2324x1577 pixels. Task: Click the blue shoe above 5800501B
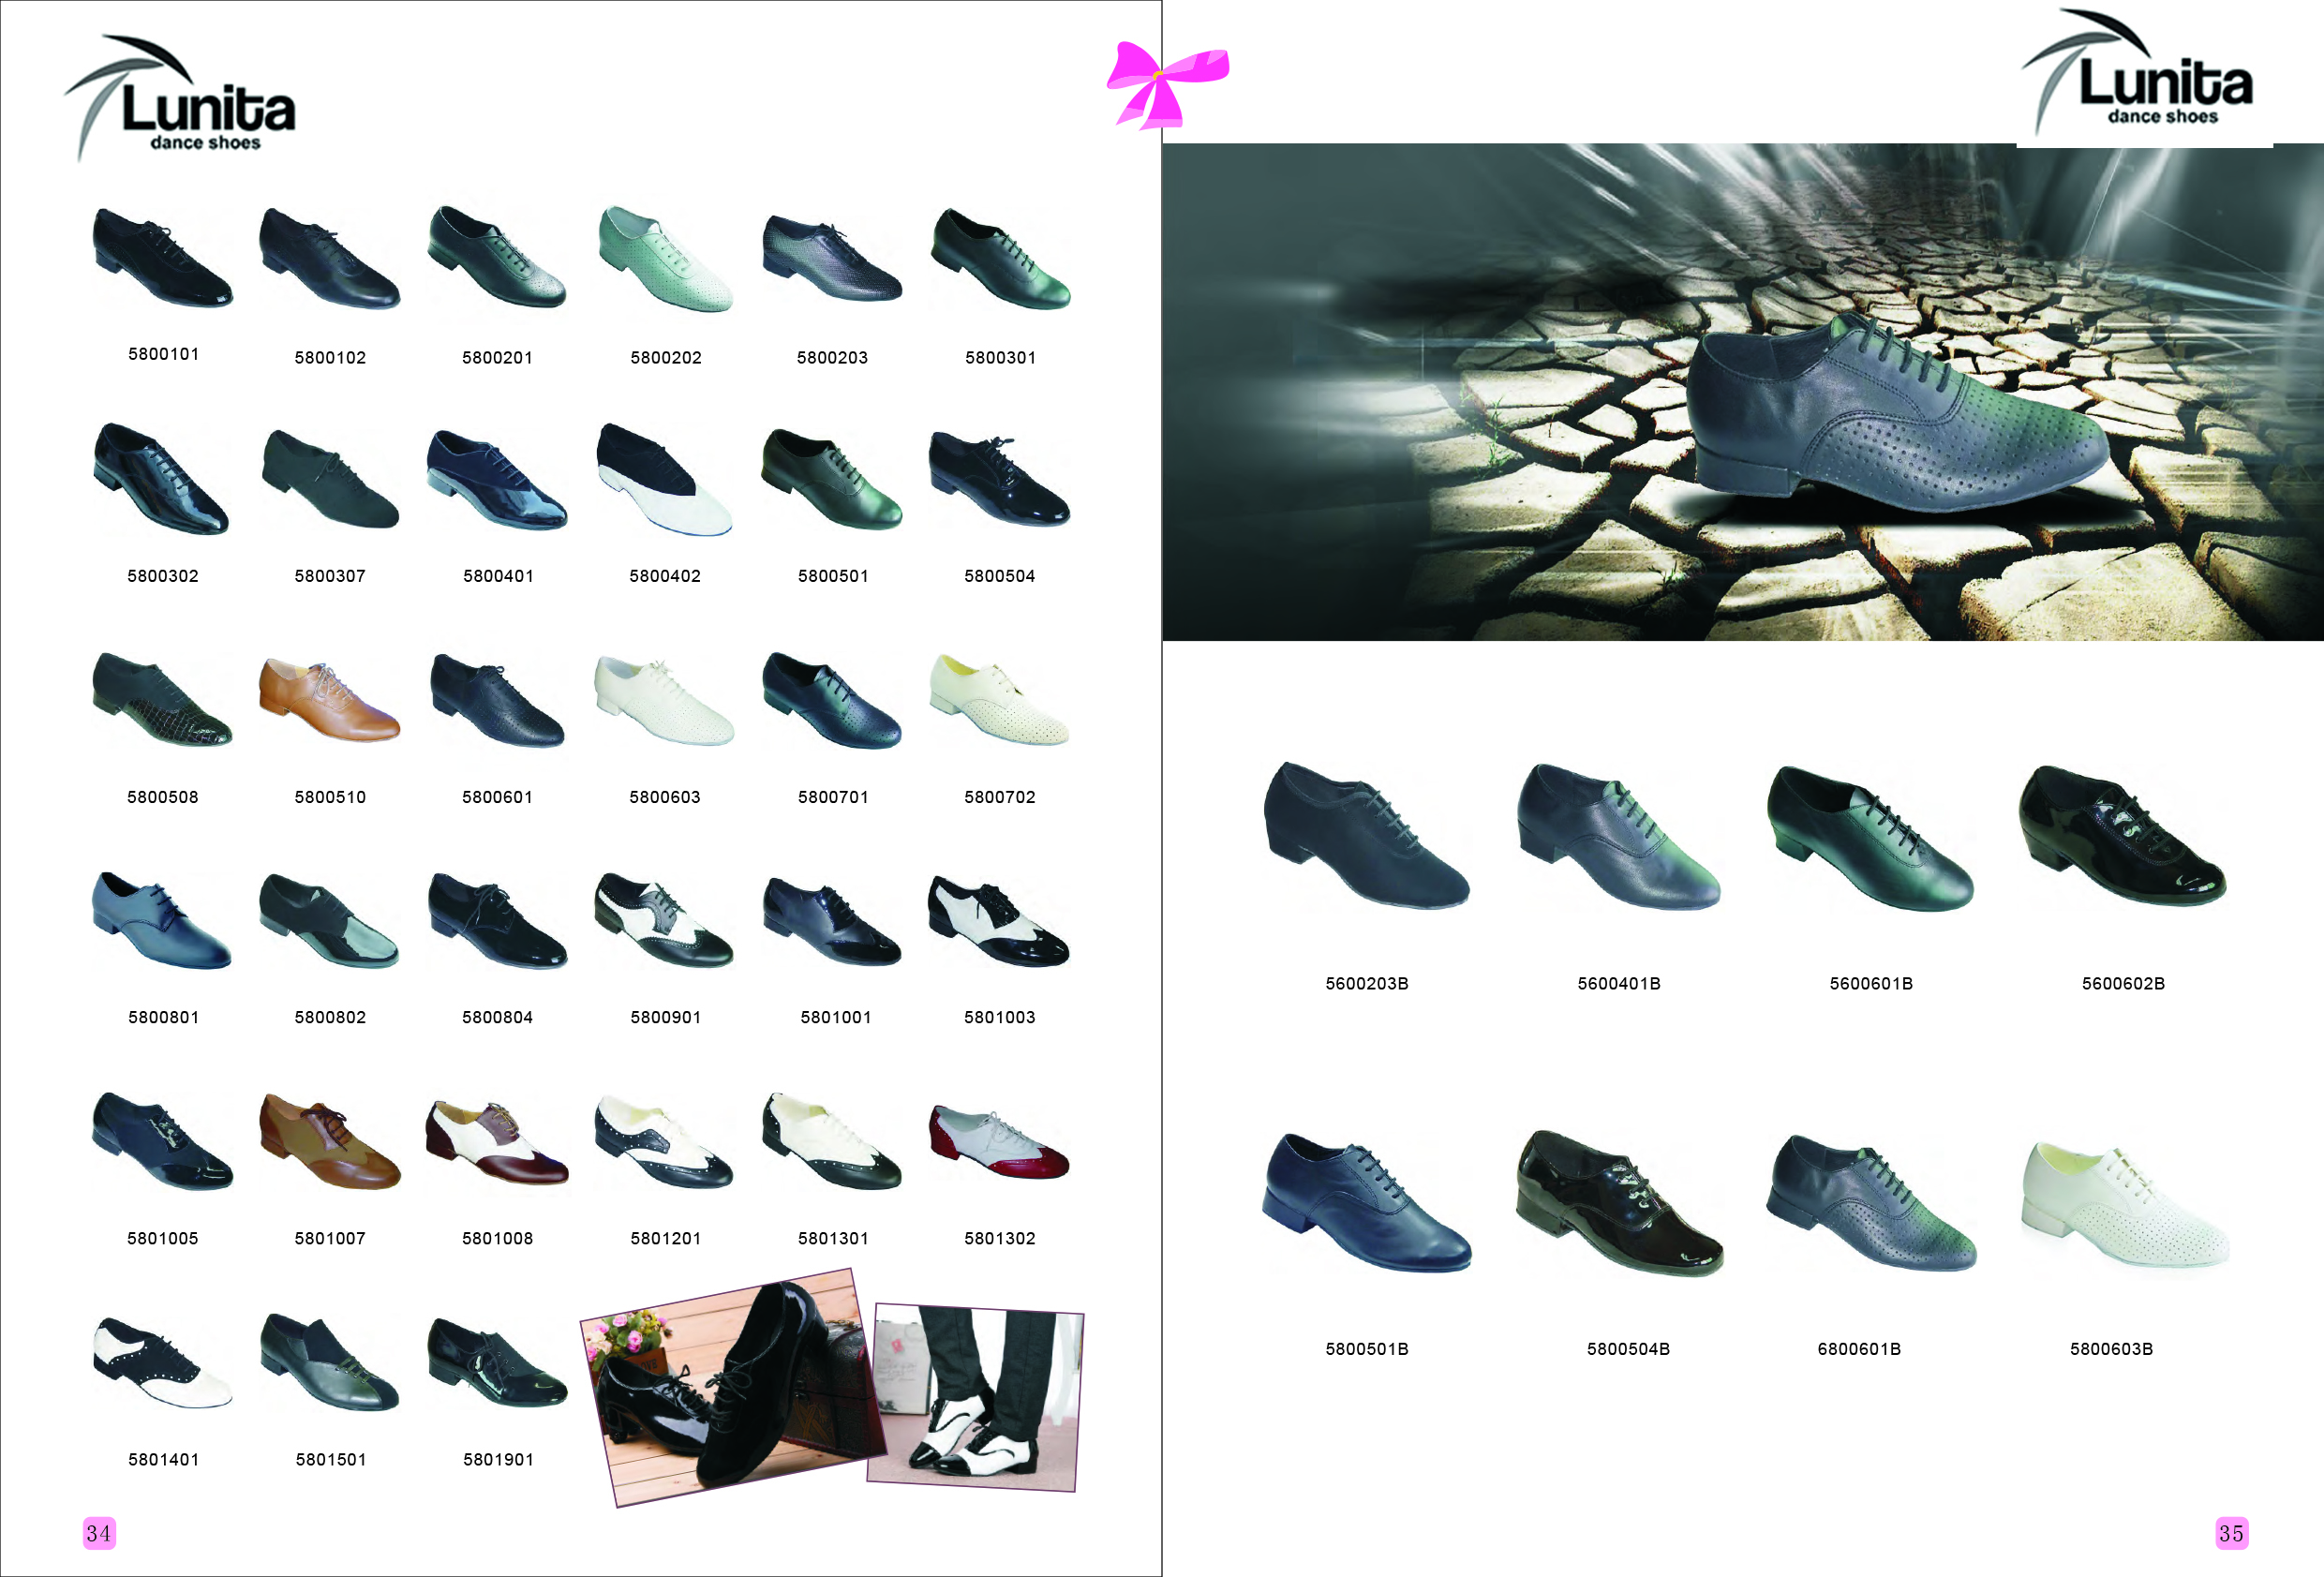[x=1366, y=1202]
